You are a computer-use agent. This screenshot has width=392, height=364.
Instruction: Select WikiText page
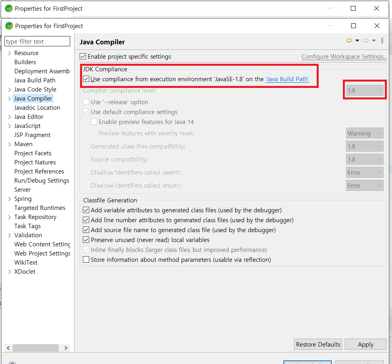(26, 263)
